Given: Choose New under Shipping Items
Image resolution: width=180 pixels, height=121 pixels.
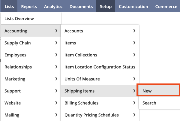Looking at the screenshot, I should coord(158,91).
